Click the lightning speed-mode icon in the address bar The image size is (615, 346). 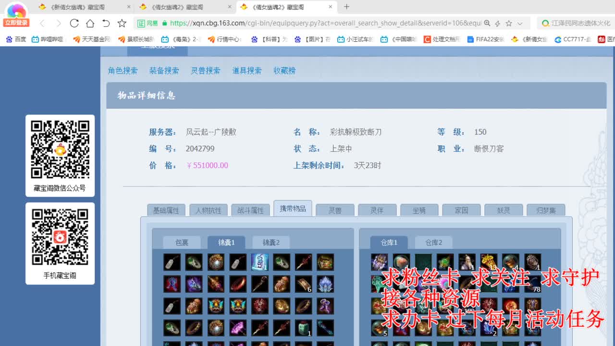498,23
